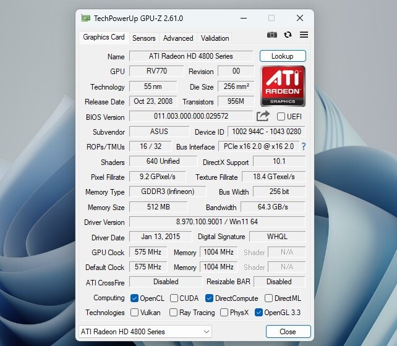Toggle the DirectML checkbox
The width and height of the screenshot is (397, 346).
click(x=268, y=298)
